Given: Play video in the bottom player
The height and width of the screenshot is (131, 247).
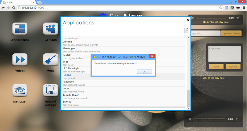Looking at the screenshot, I should [x=190, y=119].
